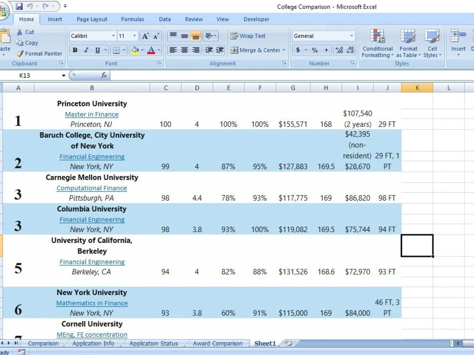Set middle vertical alignment

[184, 36]
